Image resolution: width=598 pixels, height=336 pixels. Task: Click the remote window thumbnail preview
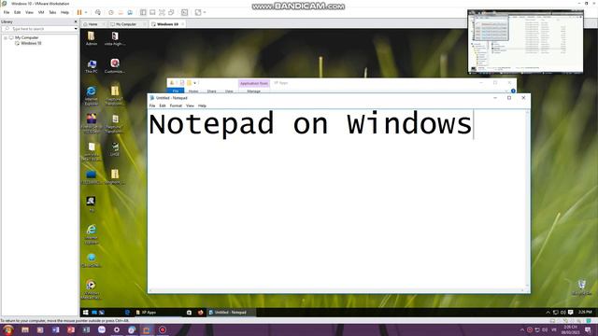[525, 42]
